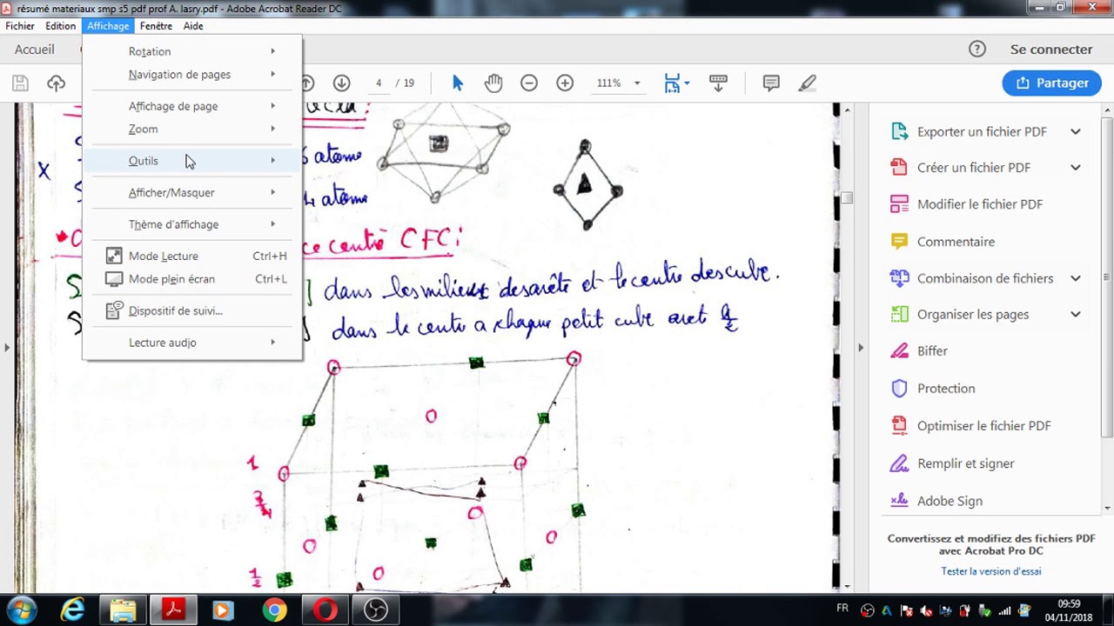
Task: Click the Windows Start button
Action: 22,610
